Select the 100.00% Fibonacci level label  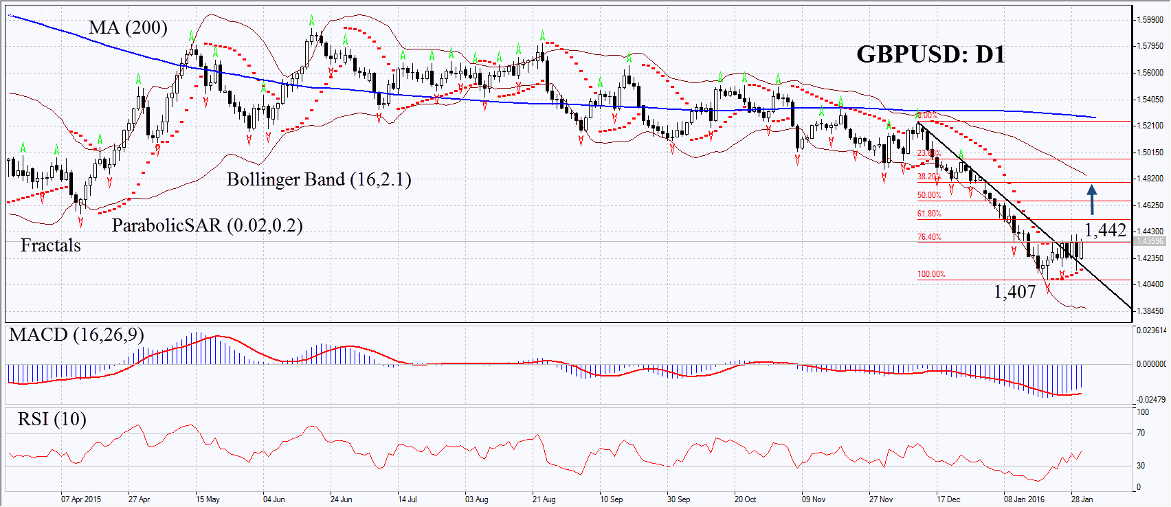point(931,274)
